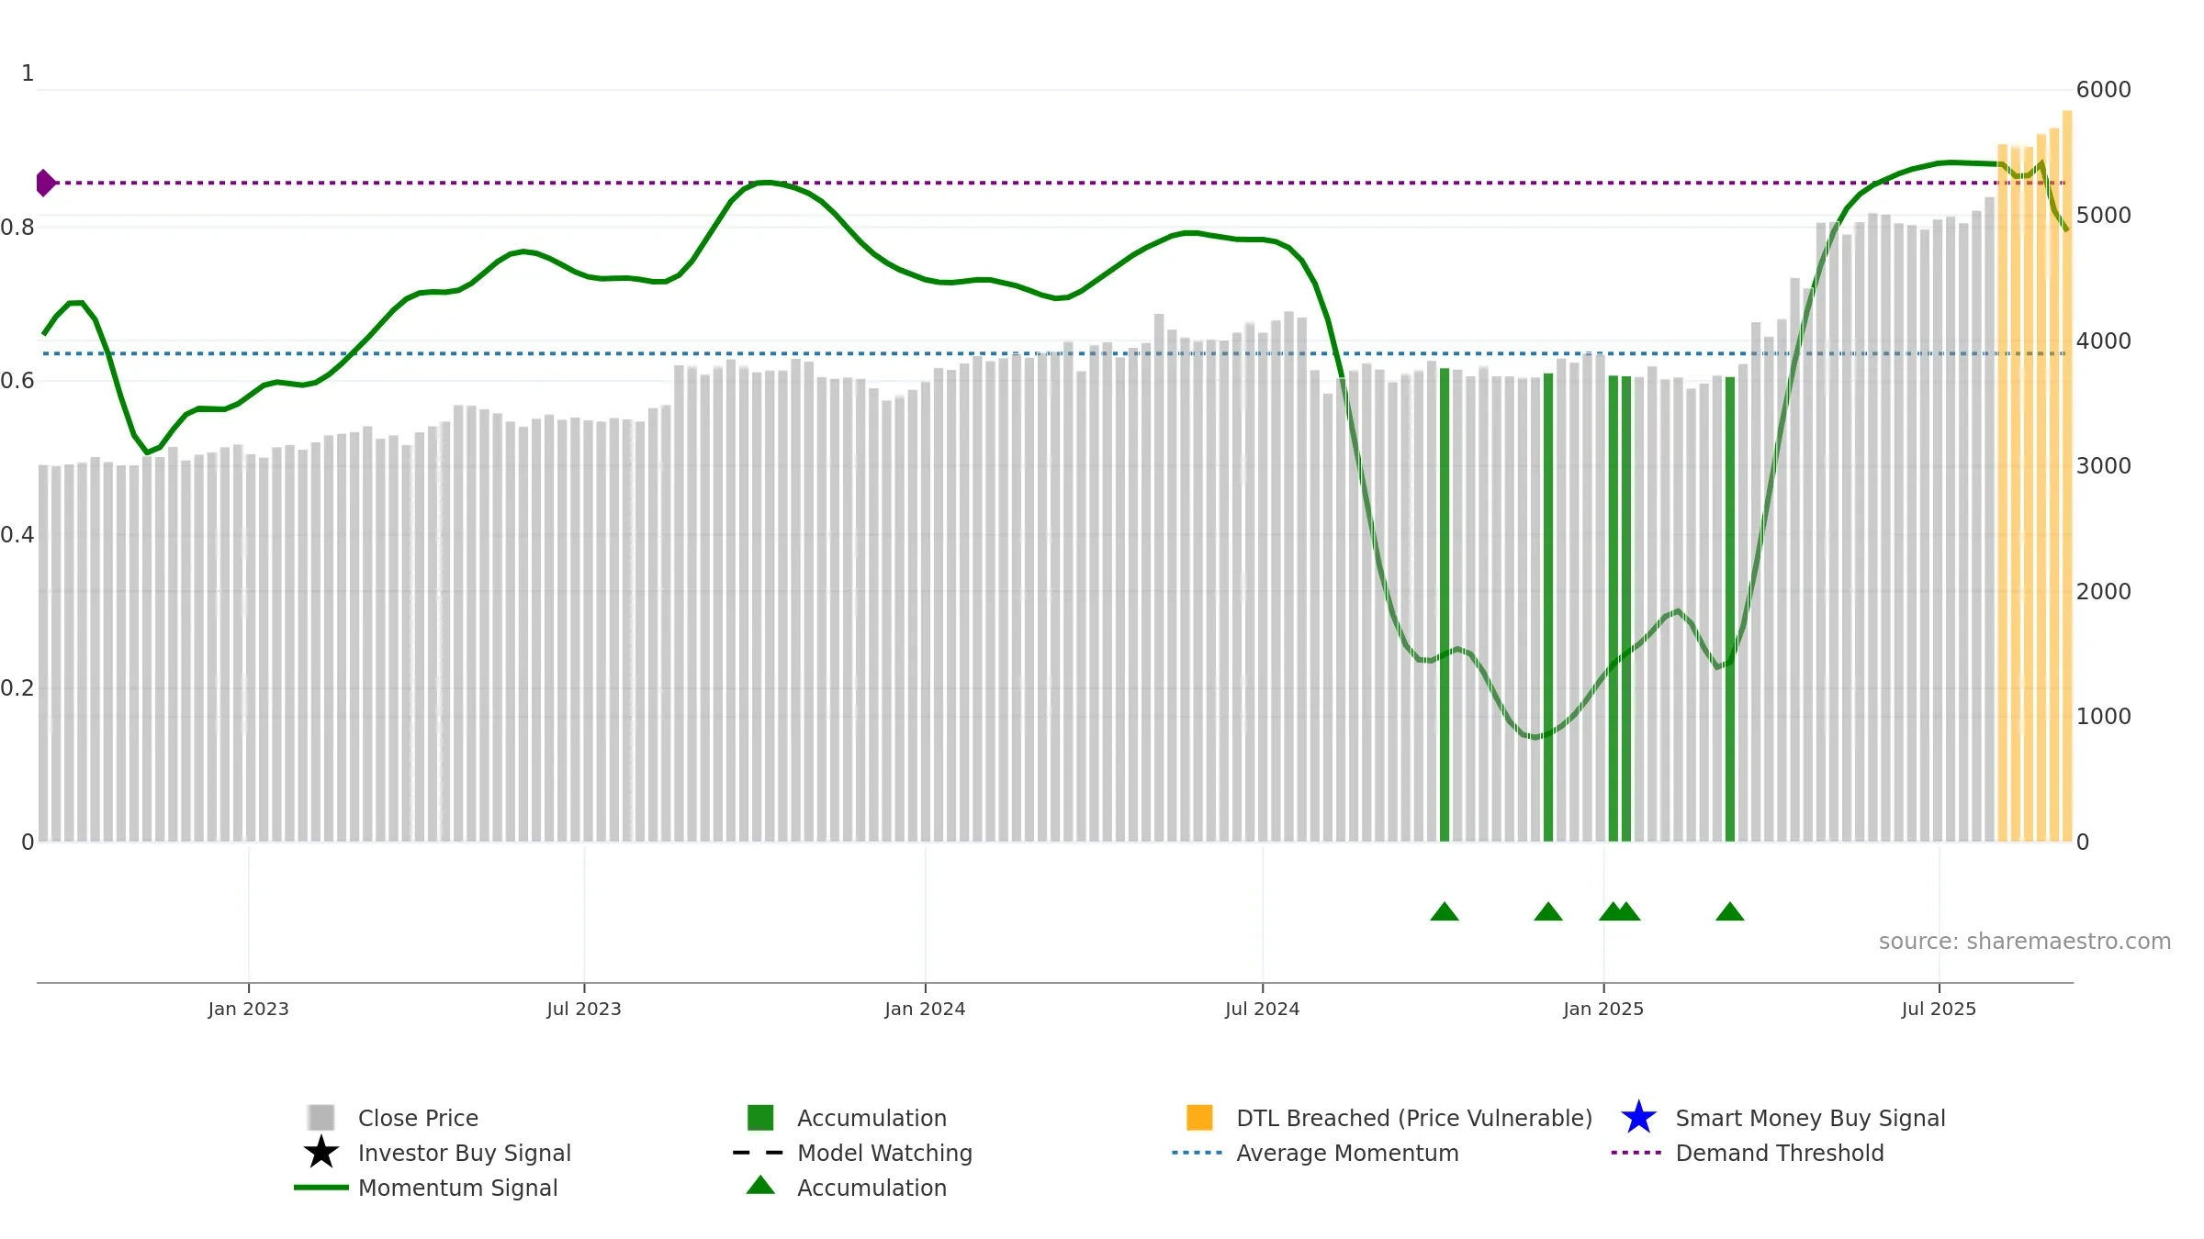
Task: Click the black Investor Buy Signal star
Action: (x=321, y=1152)
